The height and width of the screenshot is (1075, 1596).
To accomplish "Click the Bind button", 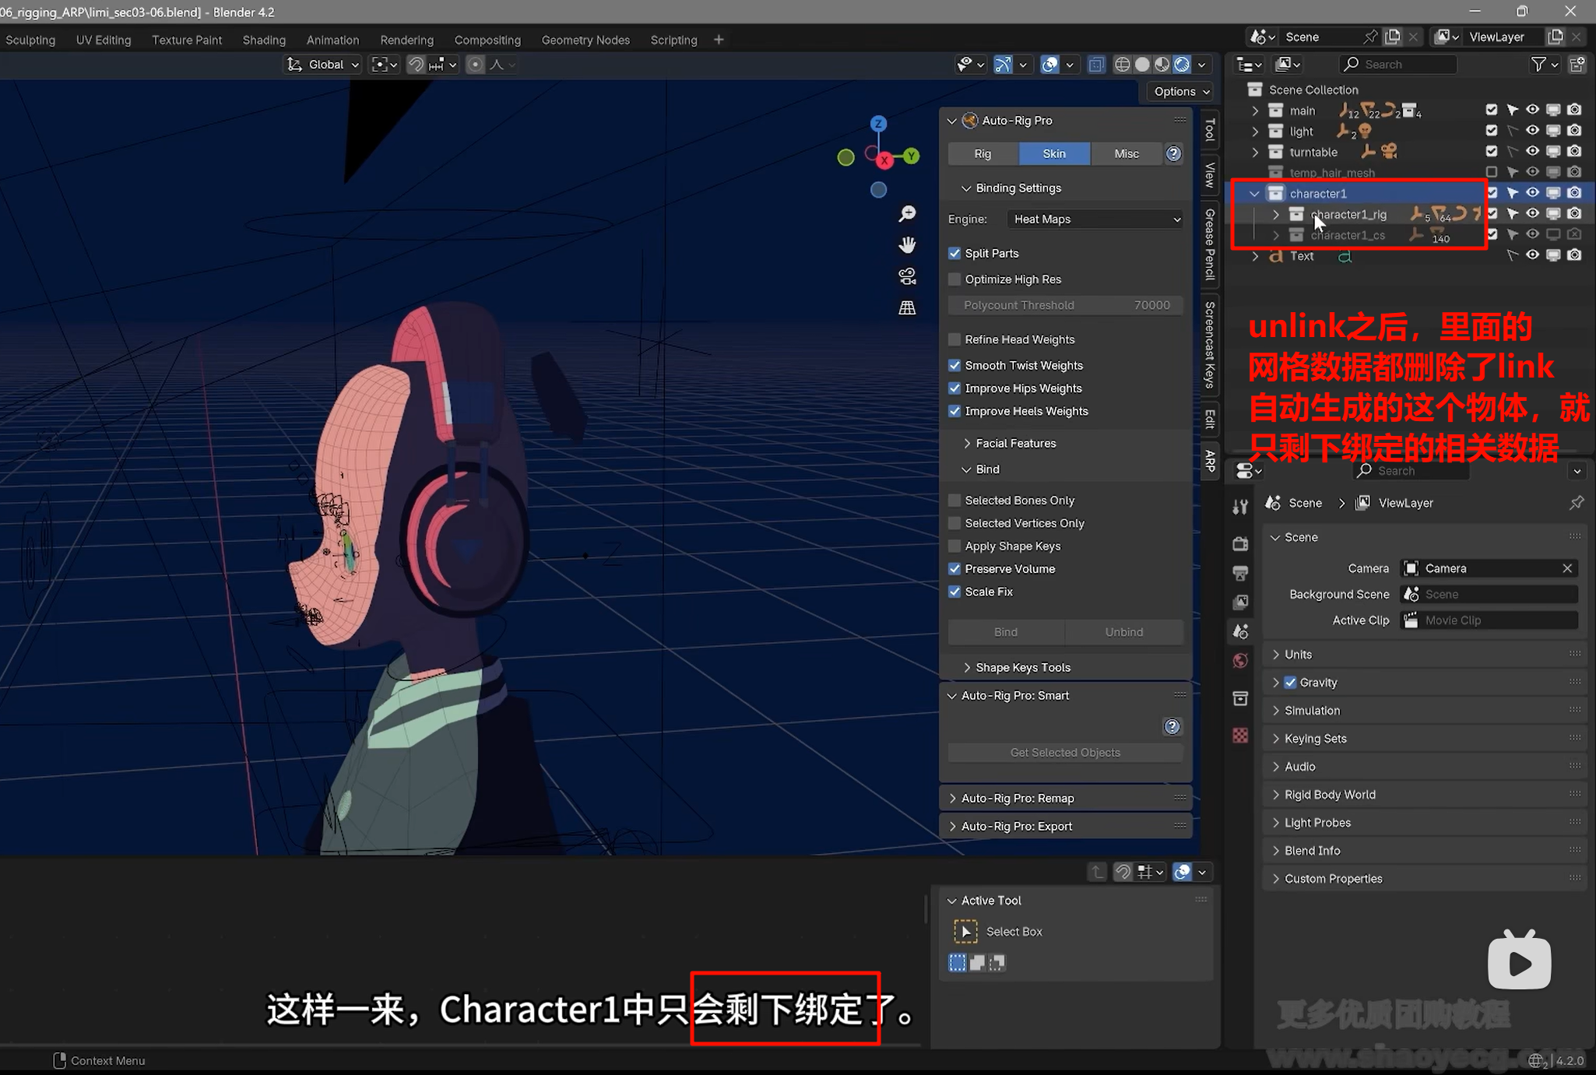I will (x=1006, y=632).
